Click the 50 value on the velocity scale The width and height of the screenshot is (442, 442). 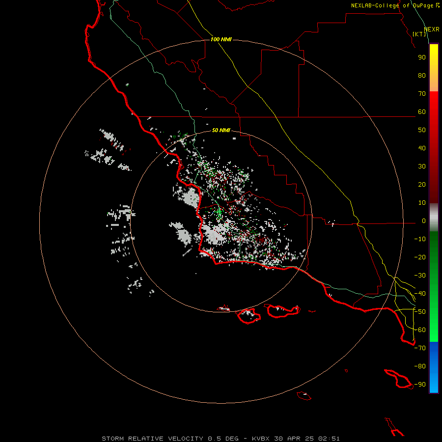[x=422, y=130]
